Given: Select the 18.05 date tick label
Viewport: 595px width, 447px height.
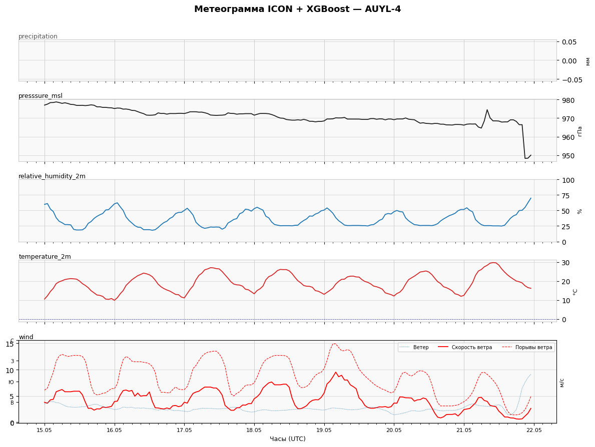Looking at the screenshot, I should point(254,431).
